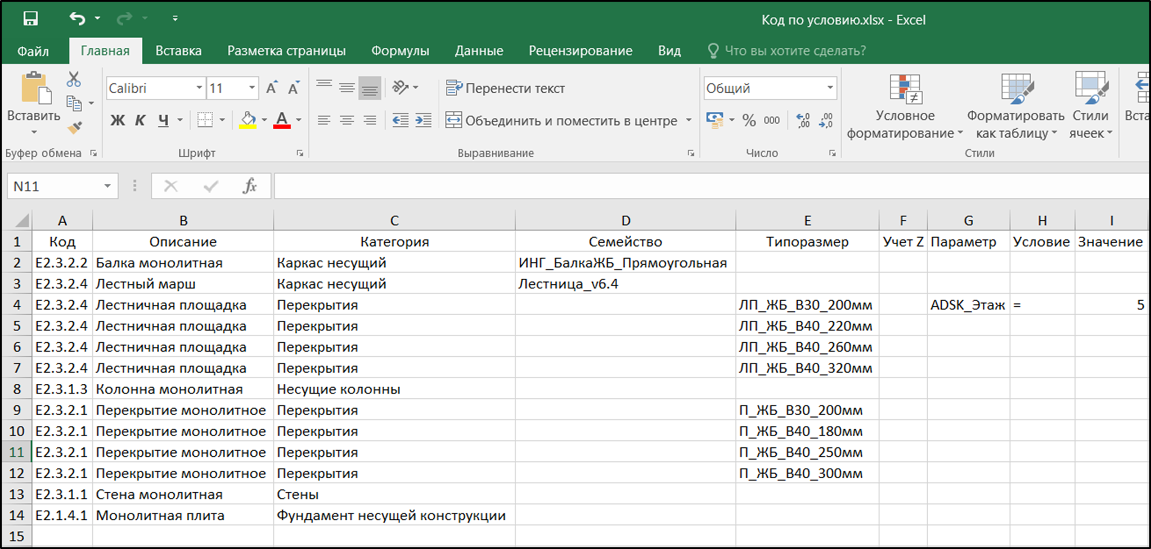The image size is (1151, 549).
Task: Open the Calibri font name dropdown
Action: [x=199, y=88]
